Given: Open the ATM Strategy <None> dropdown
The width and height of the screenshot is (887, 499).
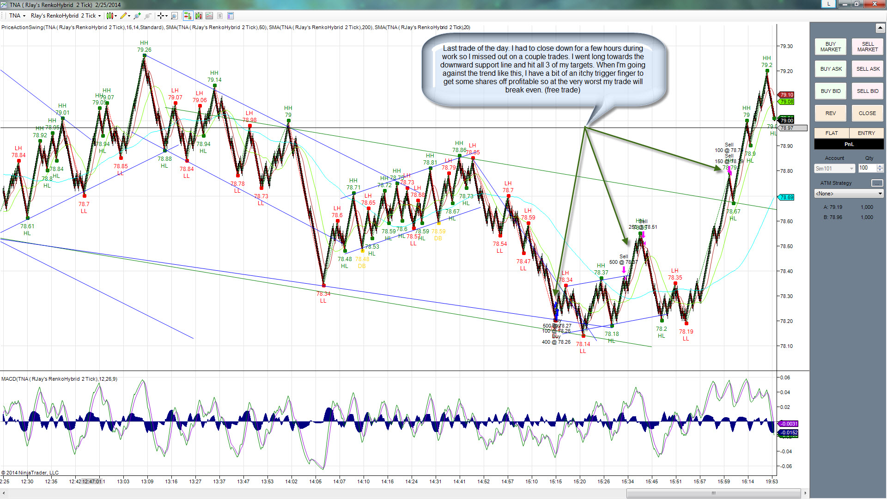Looking at the screenshot, I should coord(849,194).
